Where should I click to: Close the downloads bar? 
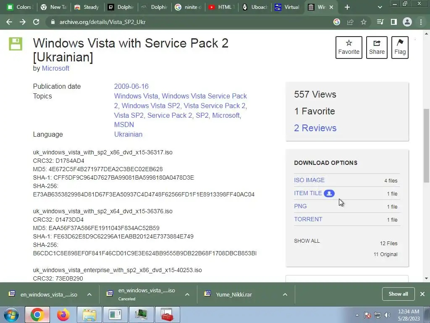pos(422,294)
